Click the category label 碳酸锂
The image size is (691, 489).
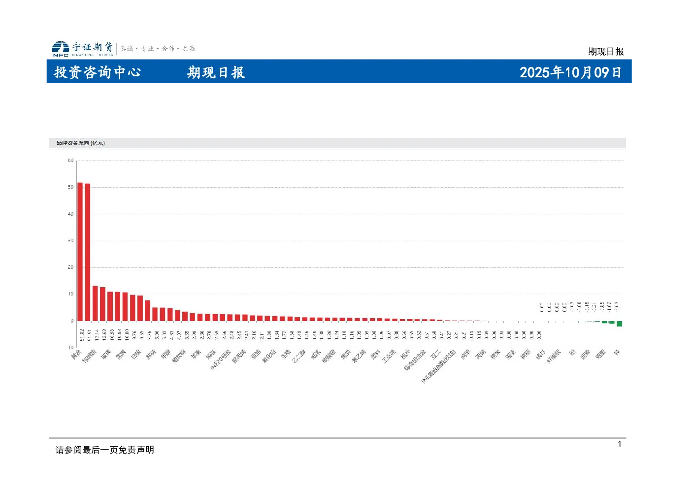[x=329, y=356]
